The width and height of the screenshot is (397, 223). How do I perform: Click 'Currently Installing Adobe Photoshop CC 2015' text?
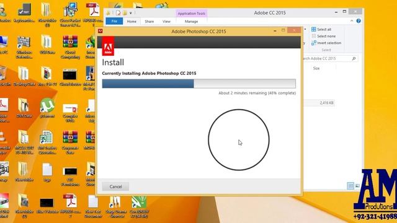pos(149,73)
